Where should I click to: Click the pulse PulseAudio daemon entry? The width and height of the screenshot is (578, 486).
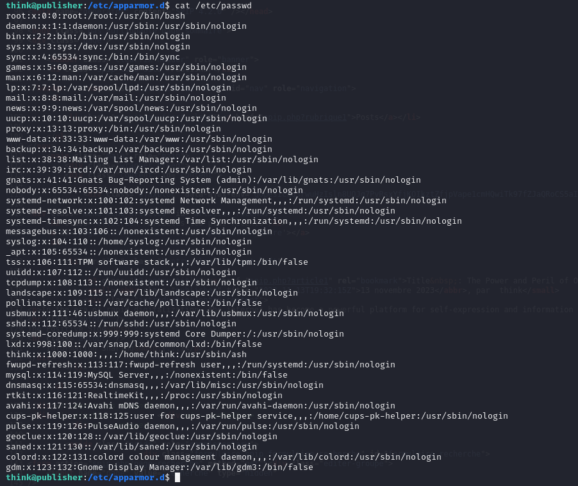coord(183,426)
